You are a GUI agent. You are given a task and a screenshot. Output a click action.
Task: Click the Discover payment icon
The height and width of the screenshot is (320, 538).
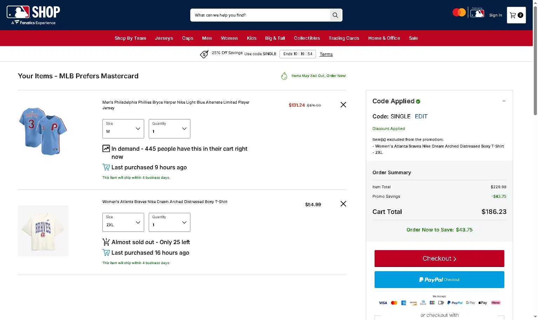(x=413, y=303)
